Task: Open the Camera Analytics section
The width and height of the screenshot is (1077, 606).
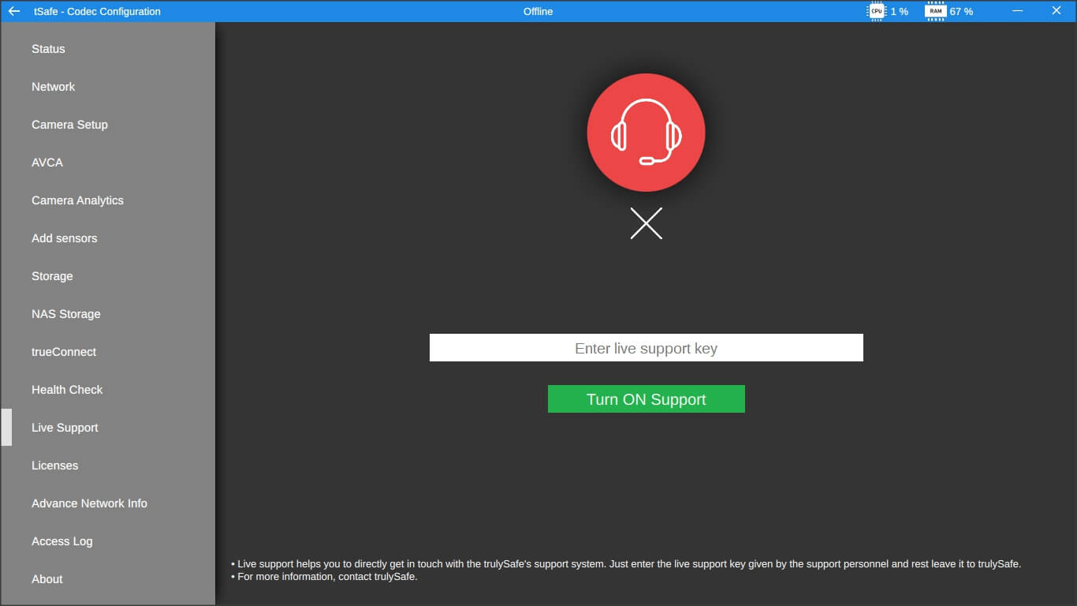Action: click(77, 200)
